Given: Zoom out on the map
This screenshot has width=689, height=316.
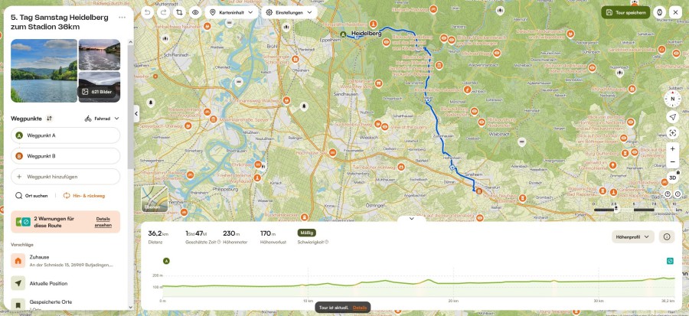Looking at the screenshot, I should pos(672,162).
